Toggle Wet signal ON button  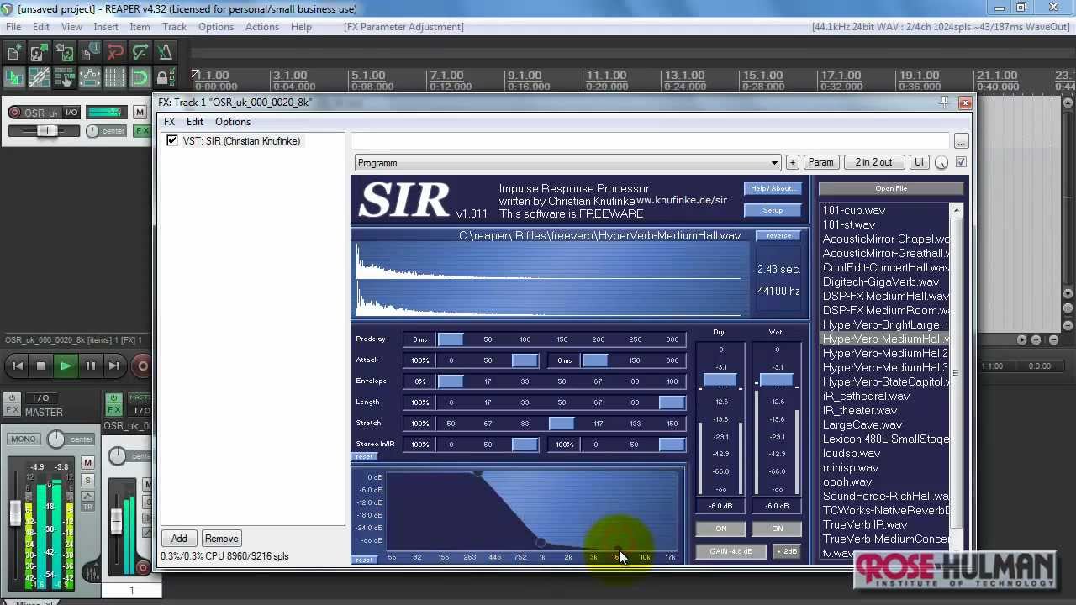(777, 529)
